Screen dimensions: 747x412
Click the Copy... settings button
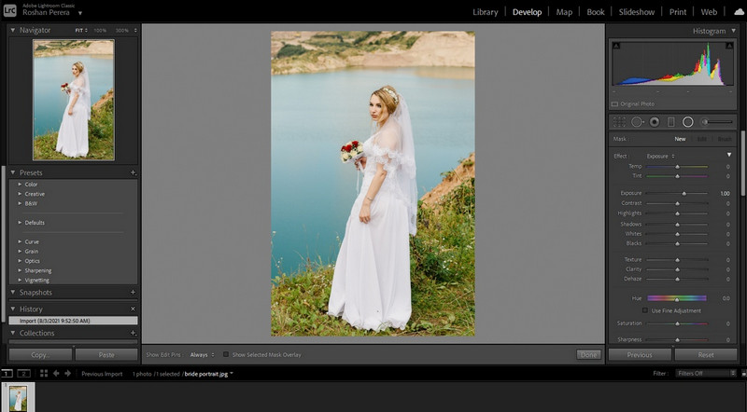[40, 354]
